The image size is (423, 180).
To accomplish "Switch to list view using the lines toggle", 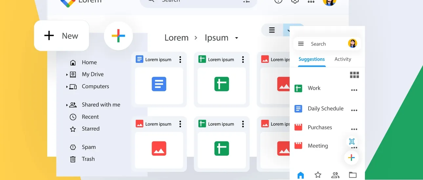I will 272,30.
